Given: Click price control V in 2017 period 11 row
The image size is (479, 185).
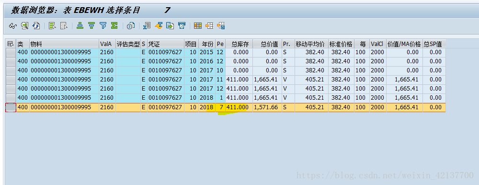Looking at the screenshot, I should coord(288,80).
